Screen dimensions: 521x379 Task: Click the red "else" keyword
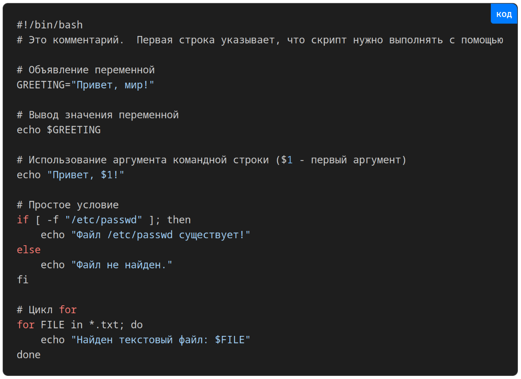(x=28, y=250)
